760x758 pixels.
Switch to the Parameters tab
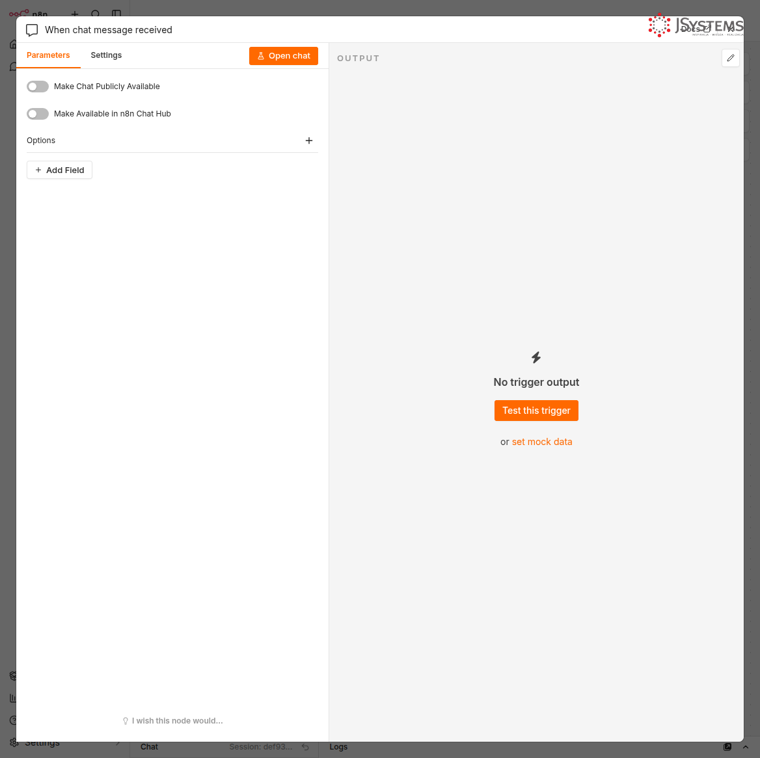click(x=48, y=55)
